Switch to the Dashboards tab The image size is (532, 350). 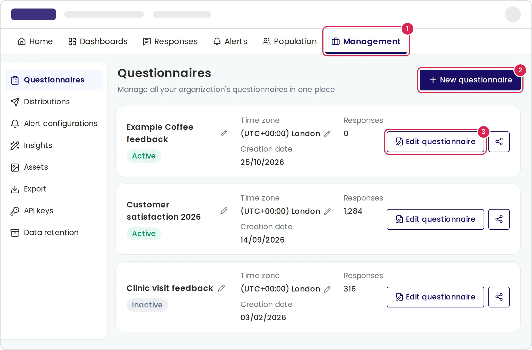click(98, 41)
